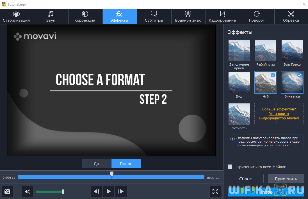Viewport: 308px width, 199px height.
Task: Switch to the Коррекция color correction tab
Action: click(85, 16)
